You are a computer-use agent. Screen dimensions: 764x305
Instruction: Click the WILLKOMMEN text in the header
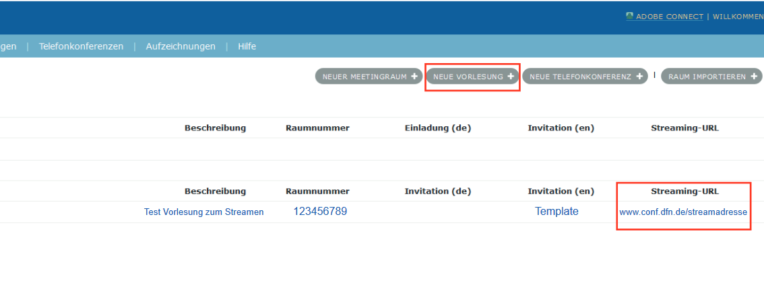tap(738, 17)
